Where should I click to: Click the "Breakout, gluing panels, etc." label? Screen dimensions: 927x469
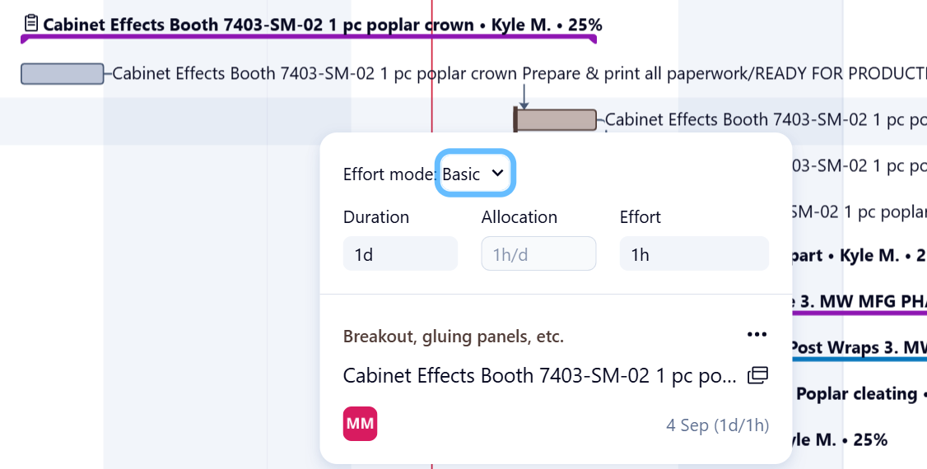coord(454,337)
